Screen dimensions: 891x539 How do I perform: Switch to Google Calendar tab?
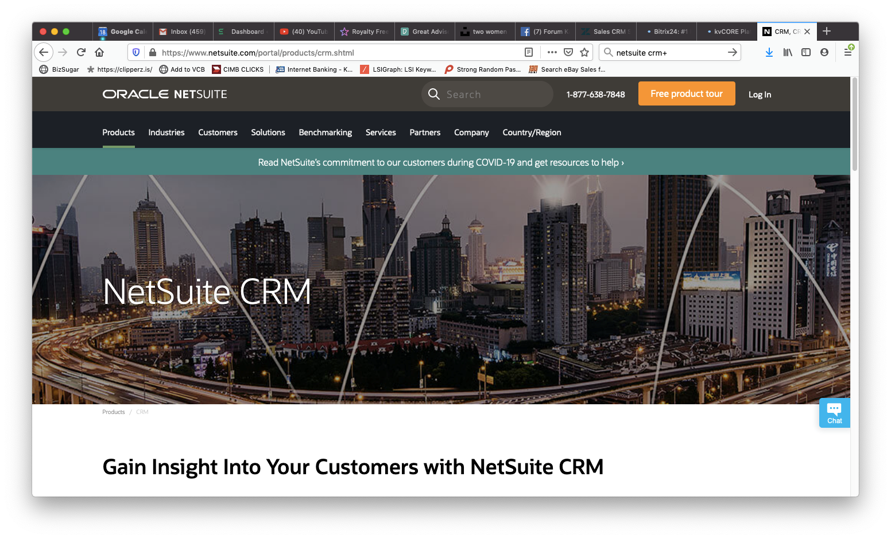[x=122, y=32]
